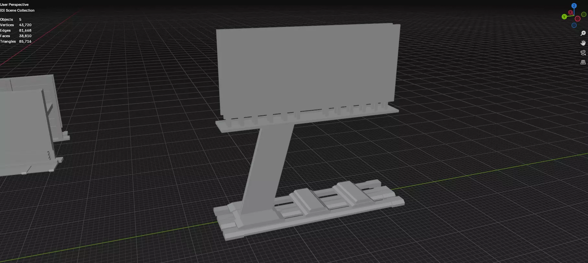Click the 'User Perspective' overlay text
The height and width of the screenshot is (263, 588).
tap(14, 5)
